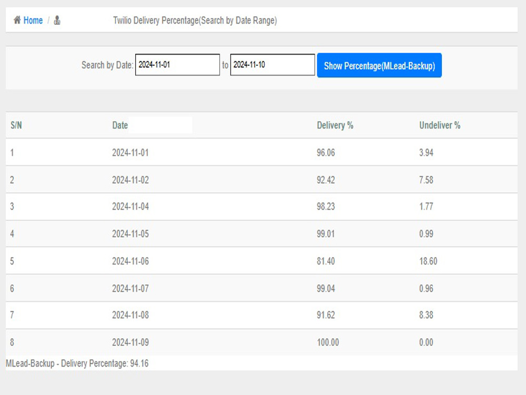Click the Delivery % column header
Screen dimensions: 526x395
click(x=335, y=125)
